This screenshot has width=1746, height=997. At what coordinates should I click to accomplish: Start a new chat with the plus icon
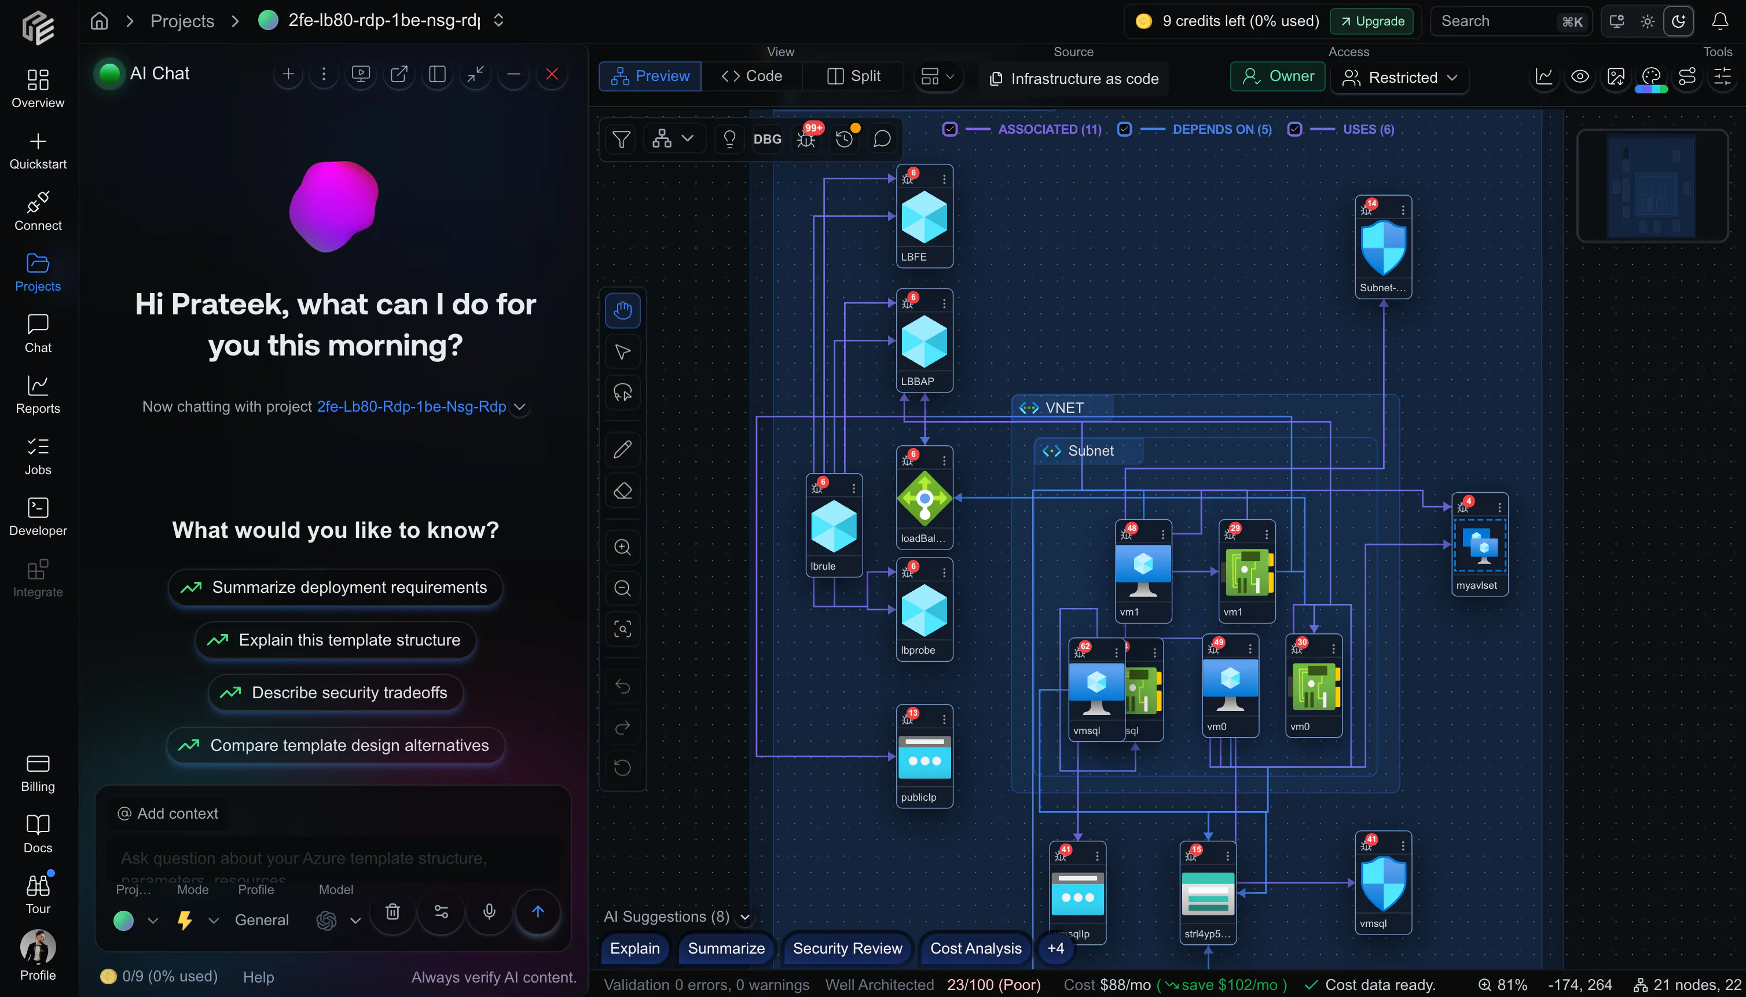click(288, 74)
